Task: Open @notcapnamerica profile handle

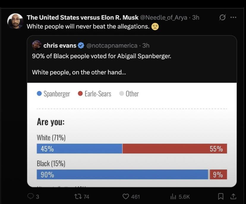Action: [x=112, y=45]
